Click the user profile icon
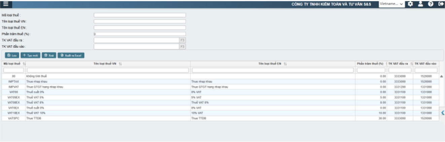 point(420,4)
